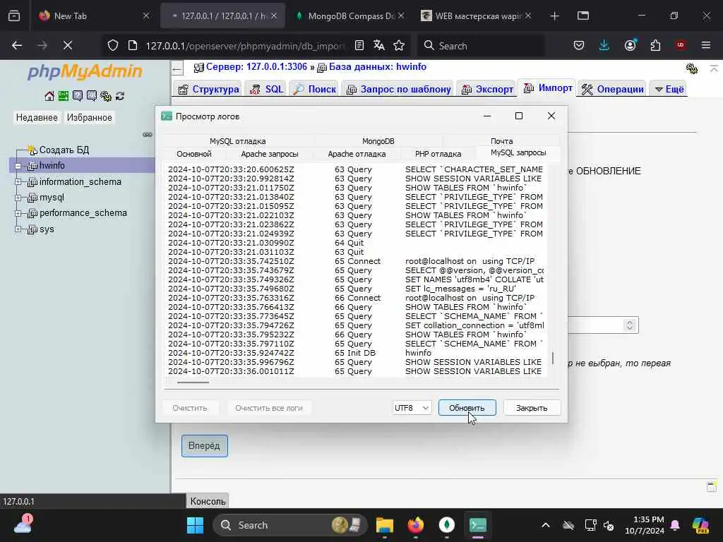Screen dimensions: 723x542
Task: Click Firefox search box
Action: click(479, 45)
